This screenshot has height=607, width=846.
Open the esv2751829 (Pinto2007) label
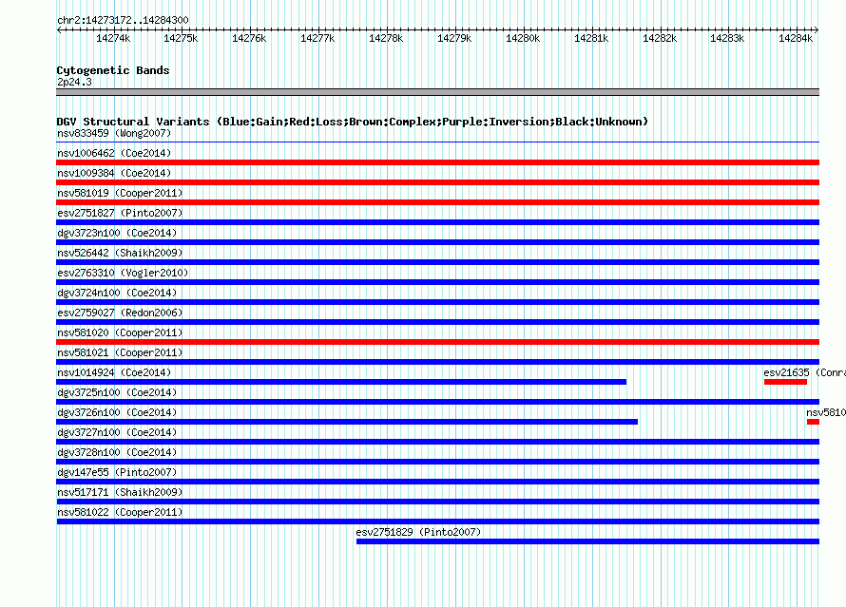tap(418, 532)
